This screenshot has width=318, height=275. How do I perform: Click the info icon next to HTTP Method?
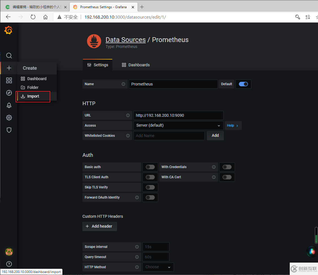pos(137,267)
